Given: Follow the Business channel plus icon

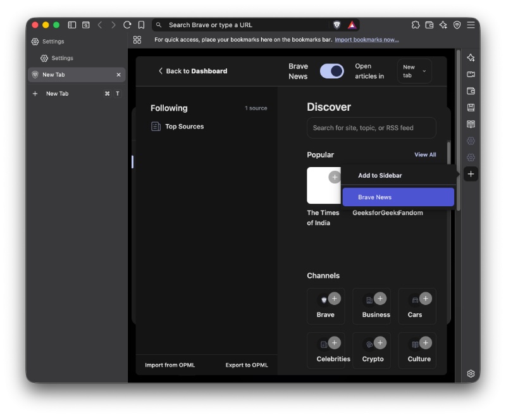Looking at the screenshot, I should coord(380,299).
